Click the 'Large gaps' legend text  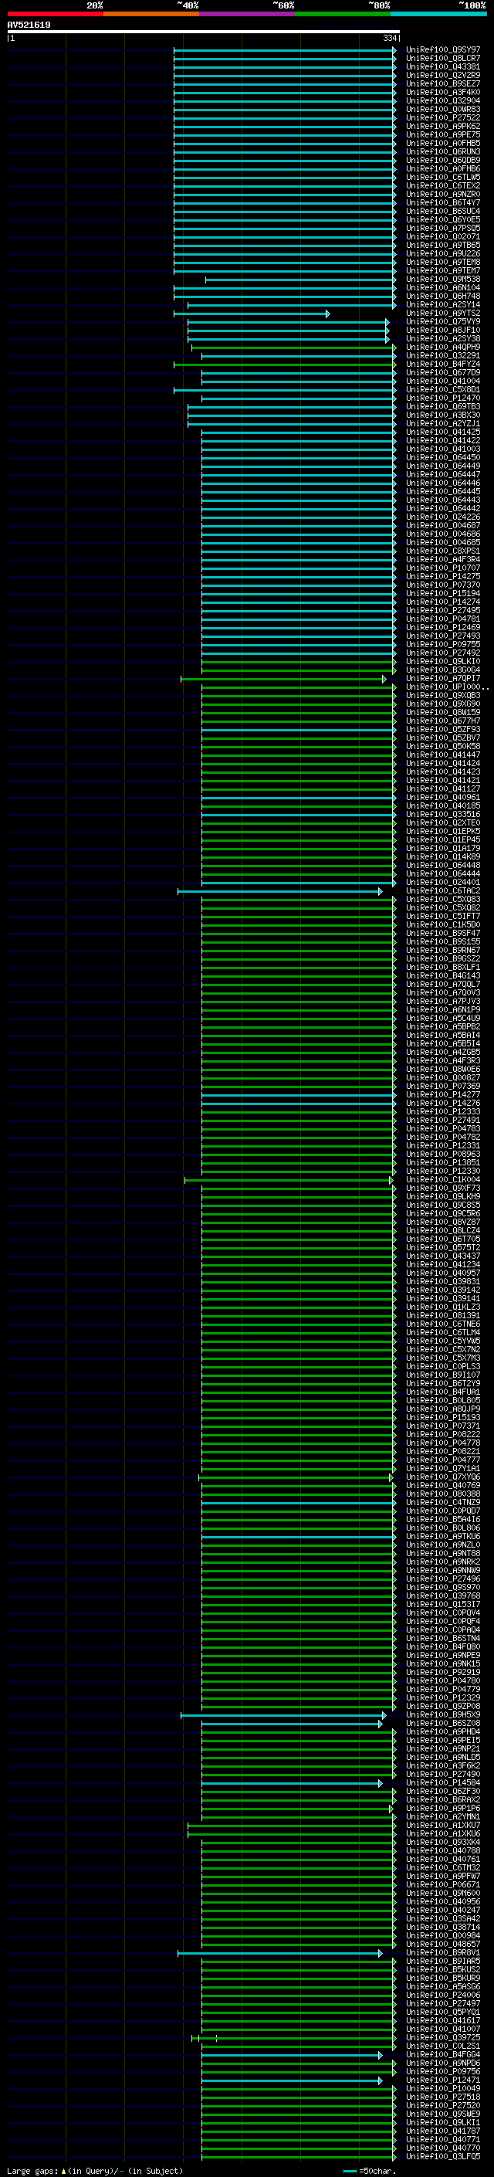coord(32,2171)
